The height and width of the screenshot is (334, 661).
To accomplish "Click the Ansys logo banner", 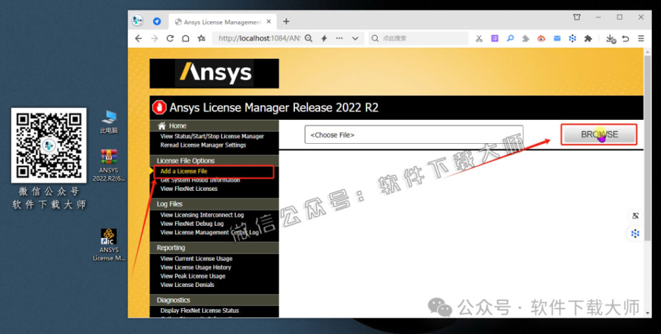I will click(214, 74).
